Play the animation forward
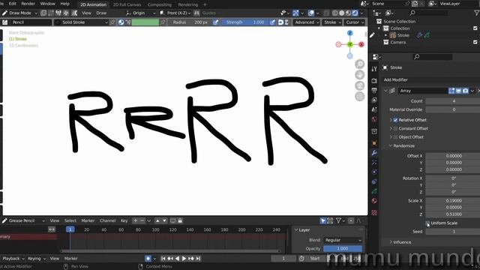The image size is (480, 270). 184,259
